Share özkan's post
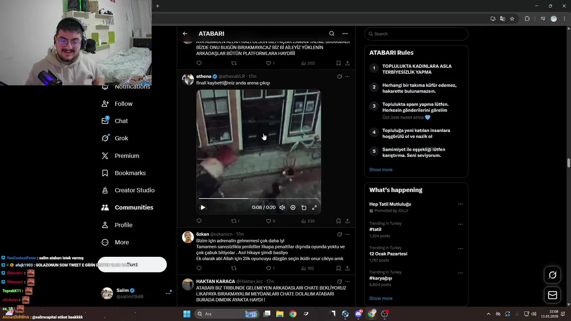 click(x=348, y=268)
